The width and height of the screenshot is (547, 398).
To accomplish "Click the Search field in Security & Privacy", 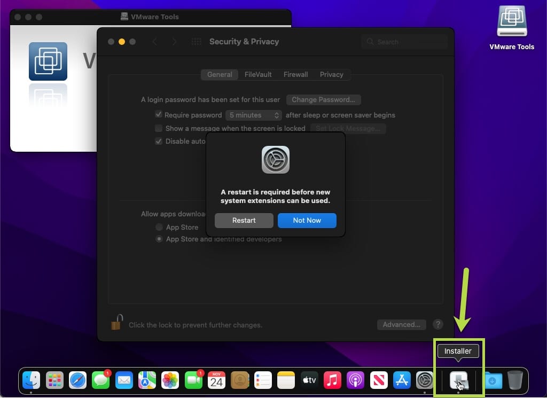I will (x=405, y=42).
